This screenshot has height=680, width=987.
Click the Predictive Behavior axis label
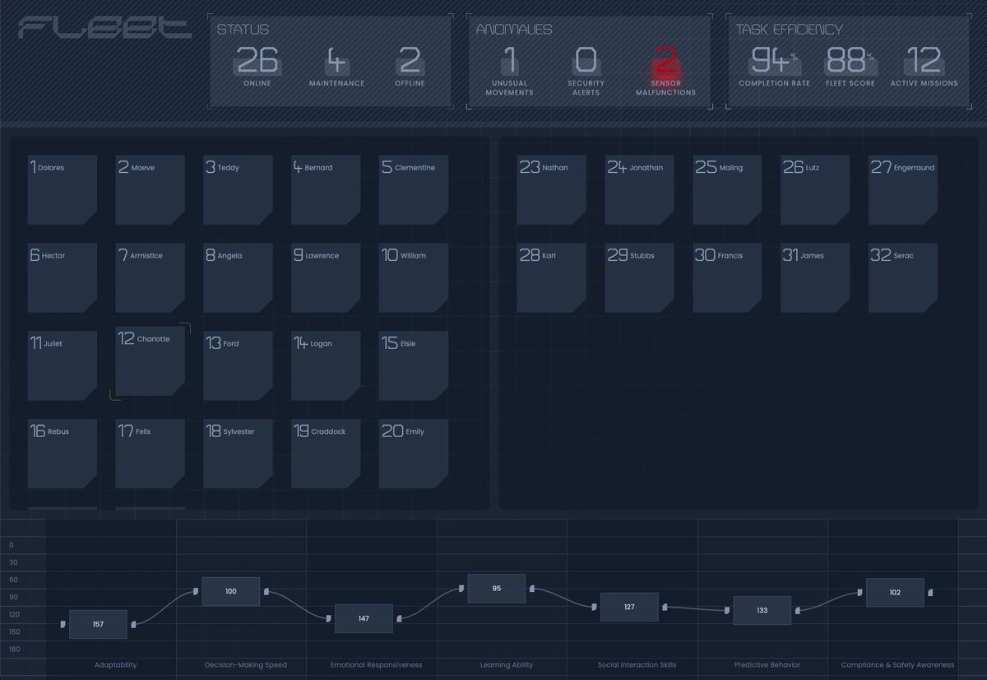pyautogui.click(x=767, y=665)
